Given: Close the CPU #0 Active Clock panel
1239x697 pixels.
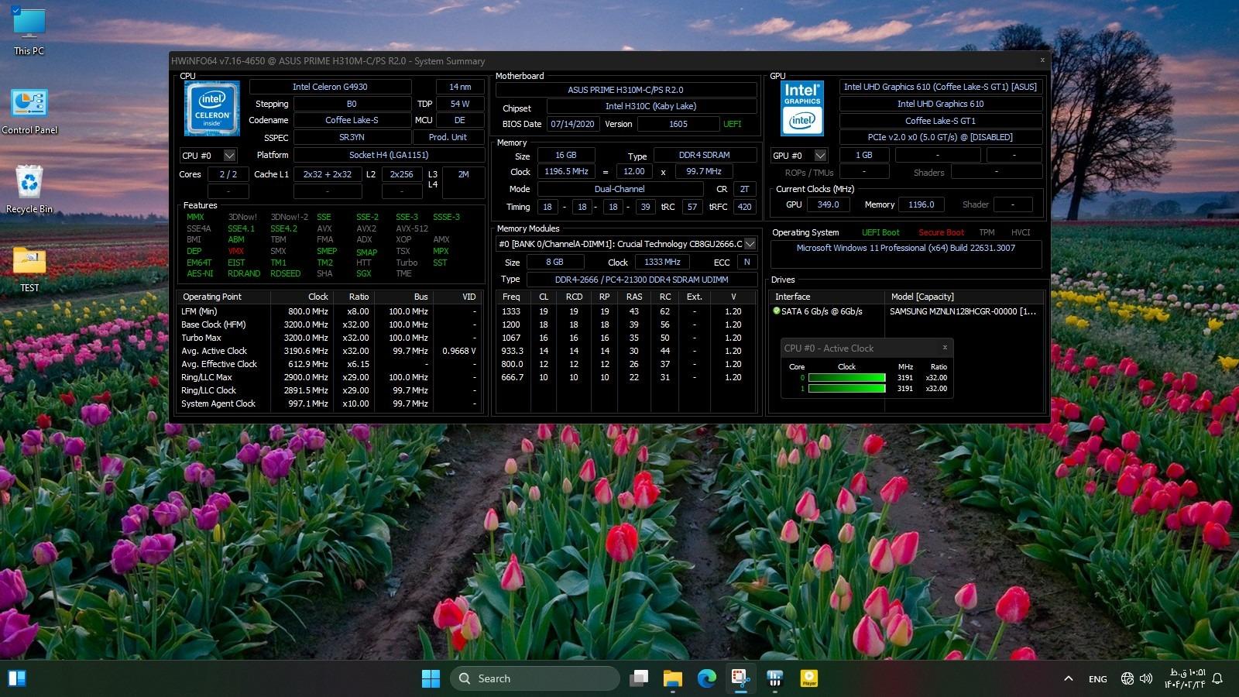Looking at the screenshot, I should tap(945, 348).
